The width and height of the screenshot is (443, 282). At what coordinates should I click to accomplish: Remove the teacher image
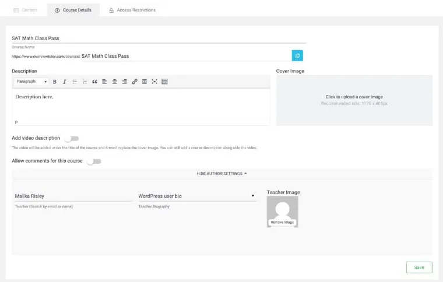point(282,223)
